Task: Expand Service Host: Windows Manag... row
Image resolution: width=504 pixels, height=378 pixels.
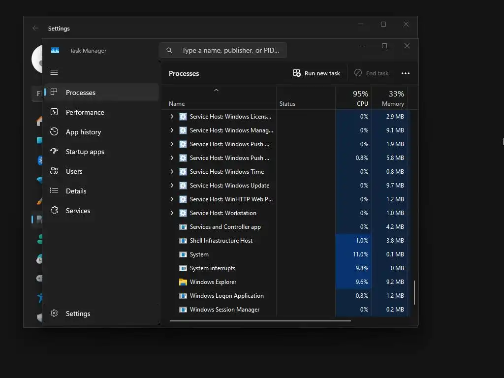Action: 172,130
